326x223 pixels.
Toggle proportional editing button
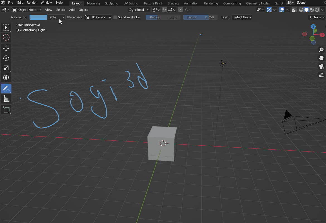coord(180,10)
